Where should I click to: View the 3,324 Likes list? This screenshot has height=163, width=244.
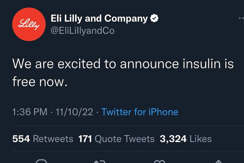click(x=186, y=139)
